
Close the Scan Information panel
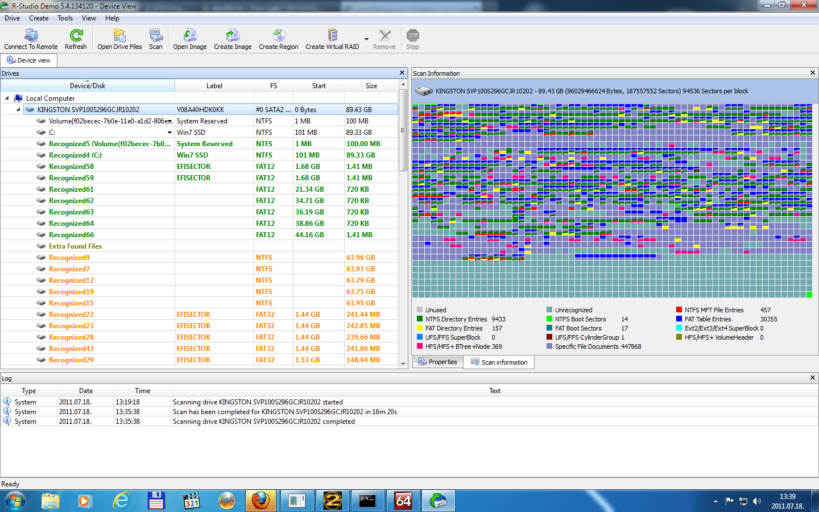click(813, 73)
